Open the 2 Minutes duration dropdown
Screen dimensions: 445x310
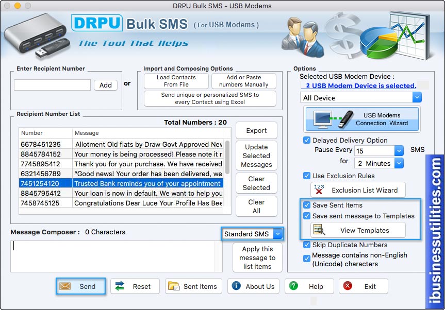(x=379, y=163)
